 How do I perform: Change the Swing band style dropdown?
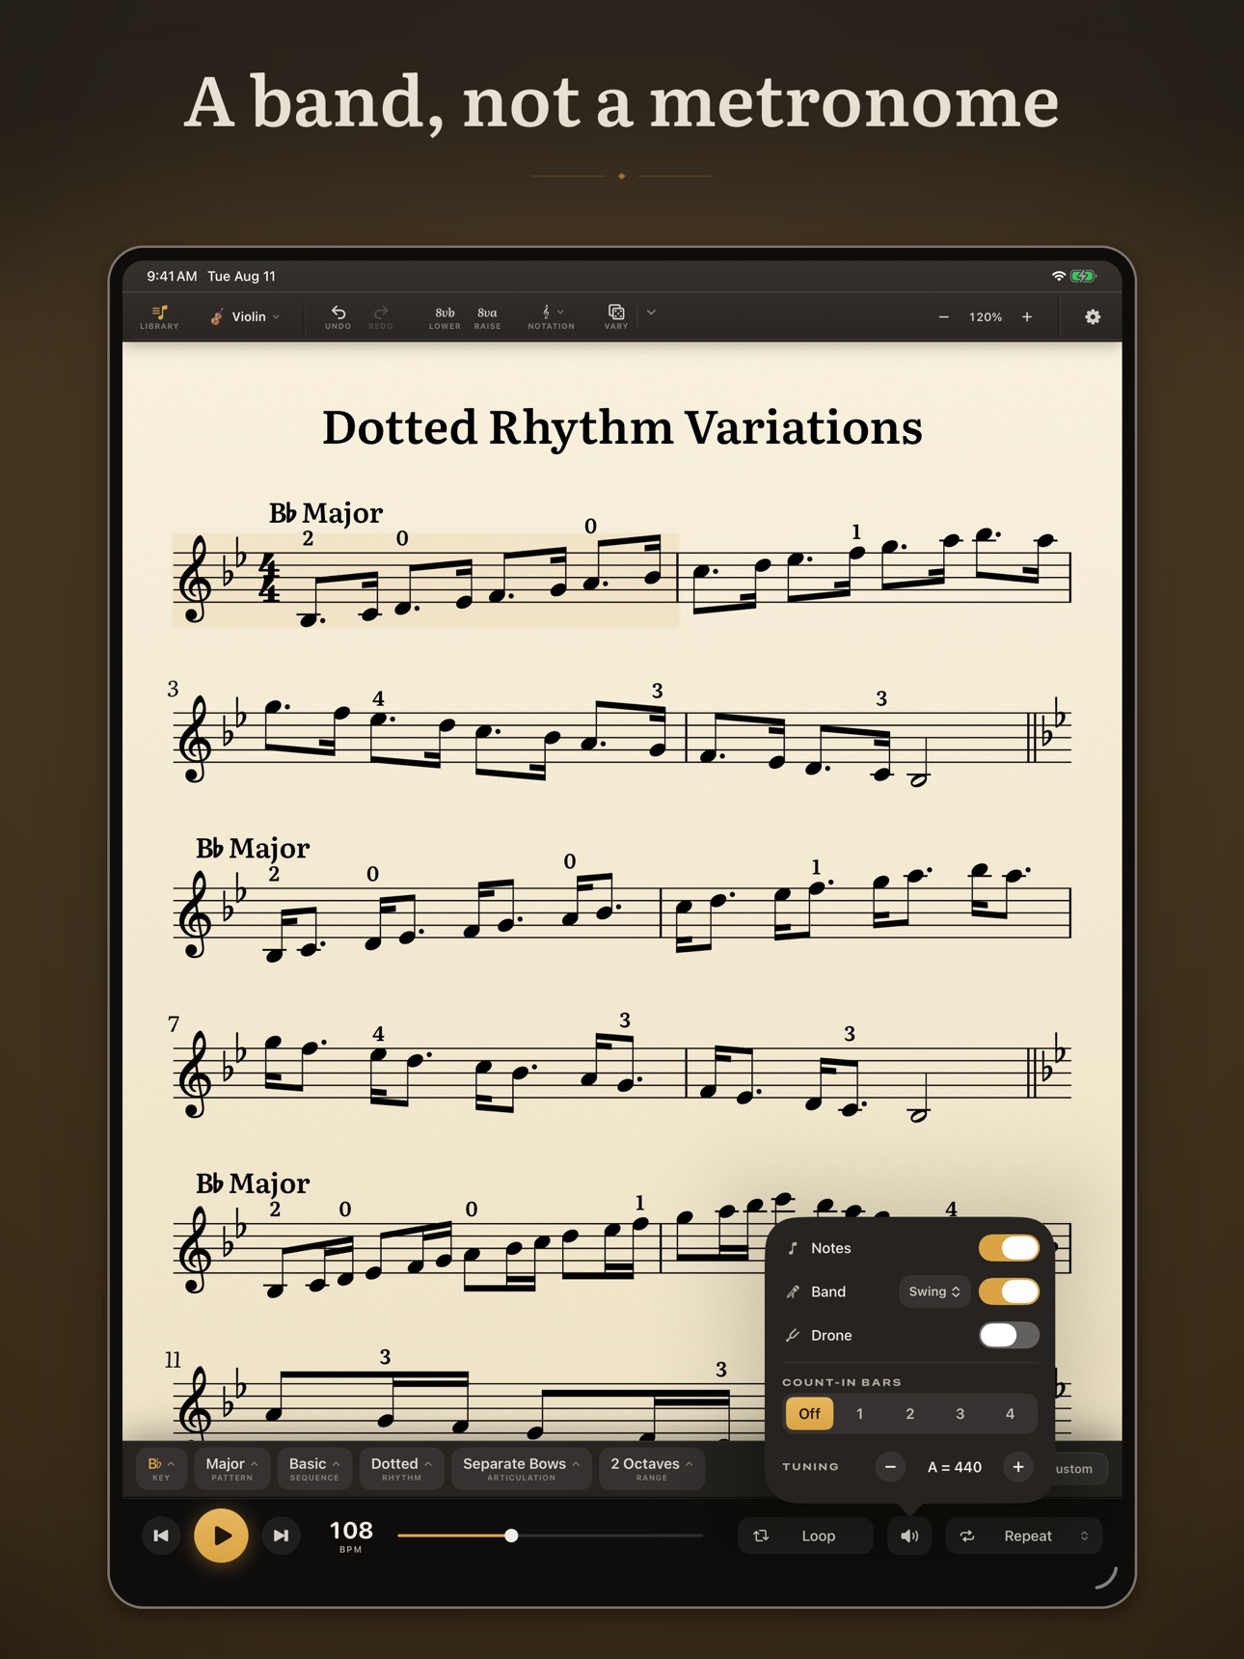coord(934,1292)
